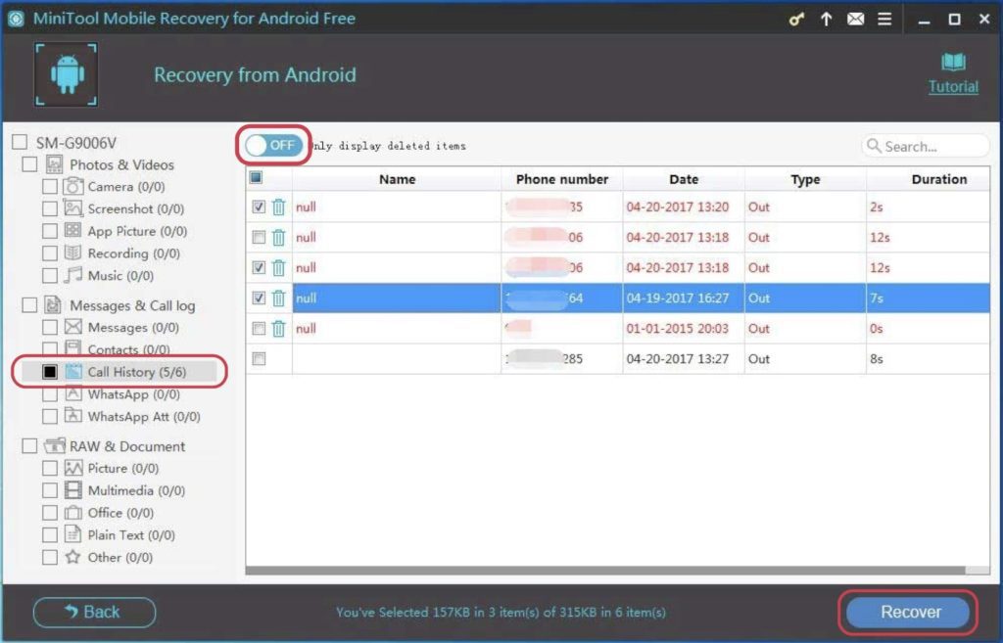
Task: Click the WhatsApp category icon
Action: [x=72, y=393]
